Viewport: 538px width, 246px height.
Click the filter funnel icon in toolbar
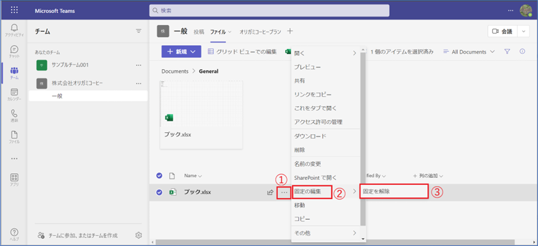pyautogui.click(x=507, y=52)
